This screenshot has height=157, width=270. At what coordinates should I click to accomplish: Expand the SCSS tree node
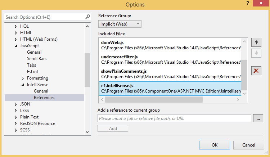point(16,130)
